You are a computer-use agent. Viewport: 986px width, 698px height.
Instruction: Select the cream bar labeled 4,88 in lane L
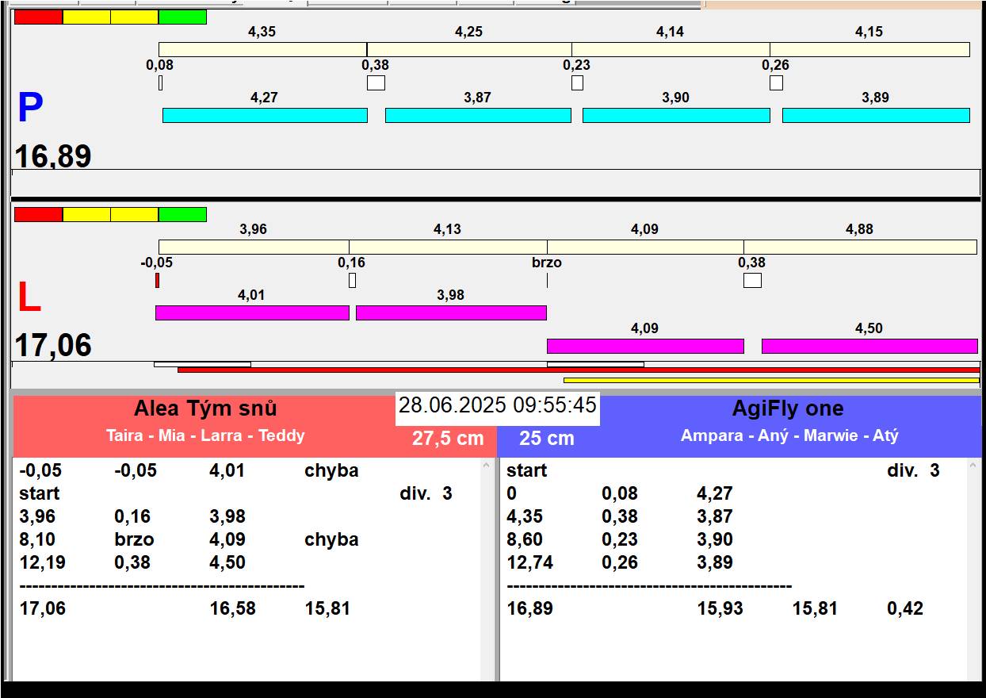860,247
